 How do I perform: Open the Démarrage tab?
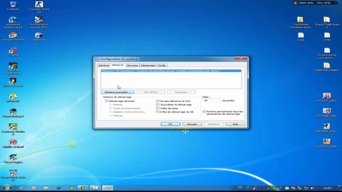point(148,65)
